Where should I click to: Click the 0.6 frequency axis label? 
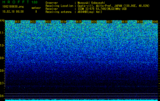[x=2, y=96]
